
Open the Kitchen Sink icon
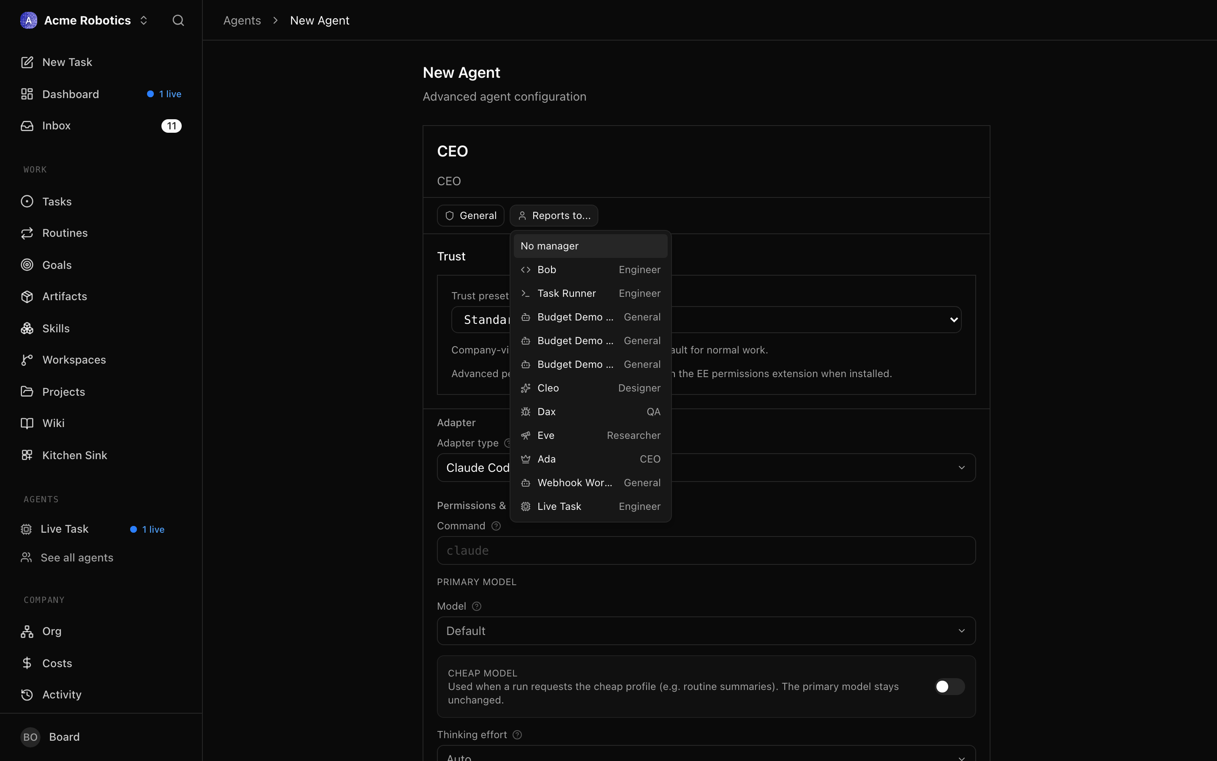click(27, 455)
